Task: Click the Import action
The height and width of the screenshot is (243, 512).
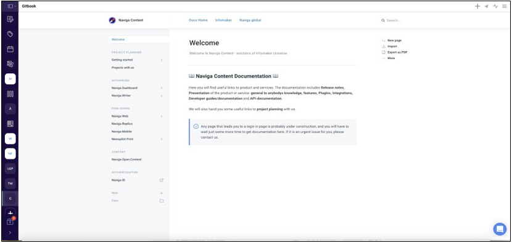Action: click(392, 46)
